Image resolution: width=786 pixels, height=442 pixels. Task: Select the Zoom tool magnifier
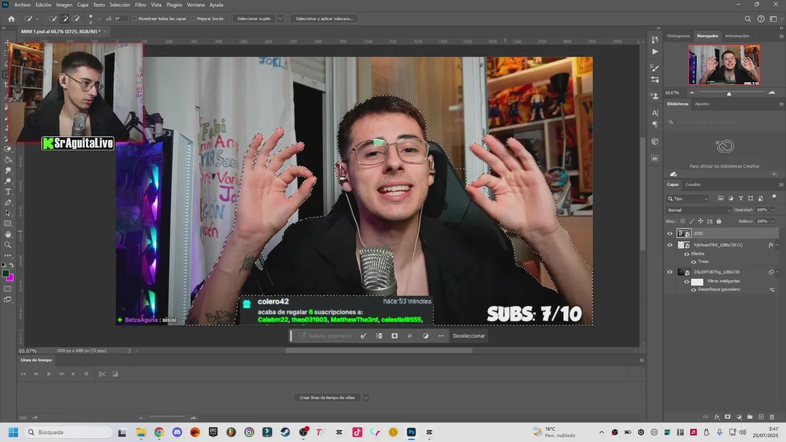(x=8, y=244)
